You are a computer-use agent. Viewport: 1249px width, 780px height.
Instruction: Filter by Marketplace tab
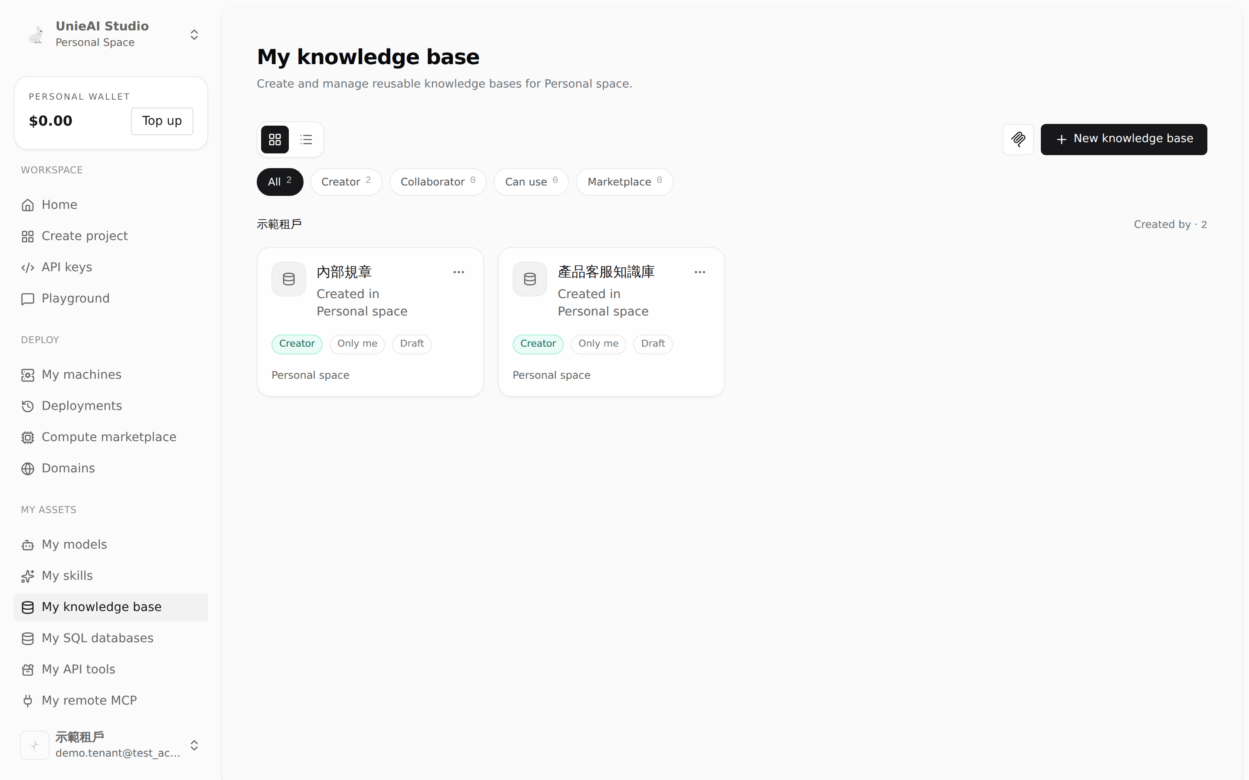[x=624, y=182]
